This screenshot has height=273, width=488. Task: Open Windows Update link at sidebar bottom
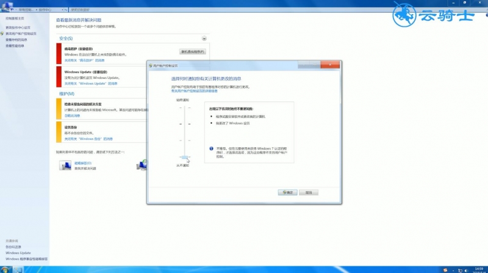[18, 253]
